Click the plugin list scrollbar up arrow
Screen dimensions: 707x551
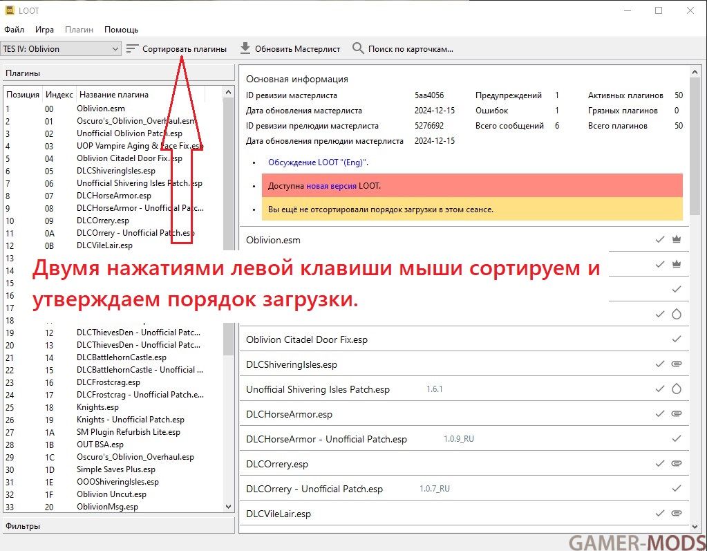tap(228, 92)
